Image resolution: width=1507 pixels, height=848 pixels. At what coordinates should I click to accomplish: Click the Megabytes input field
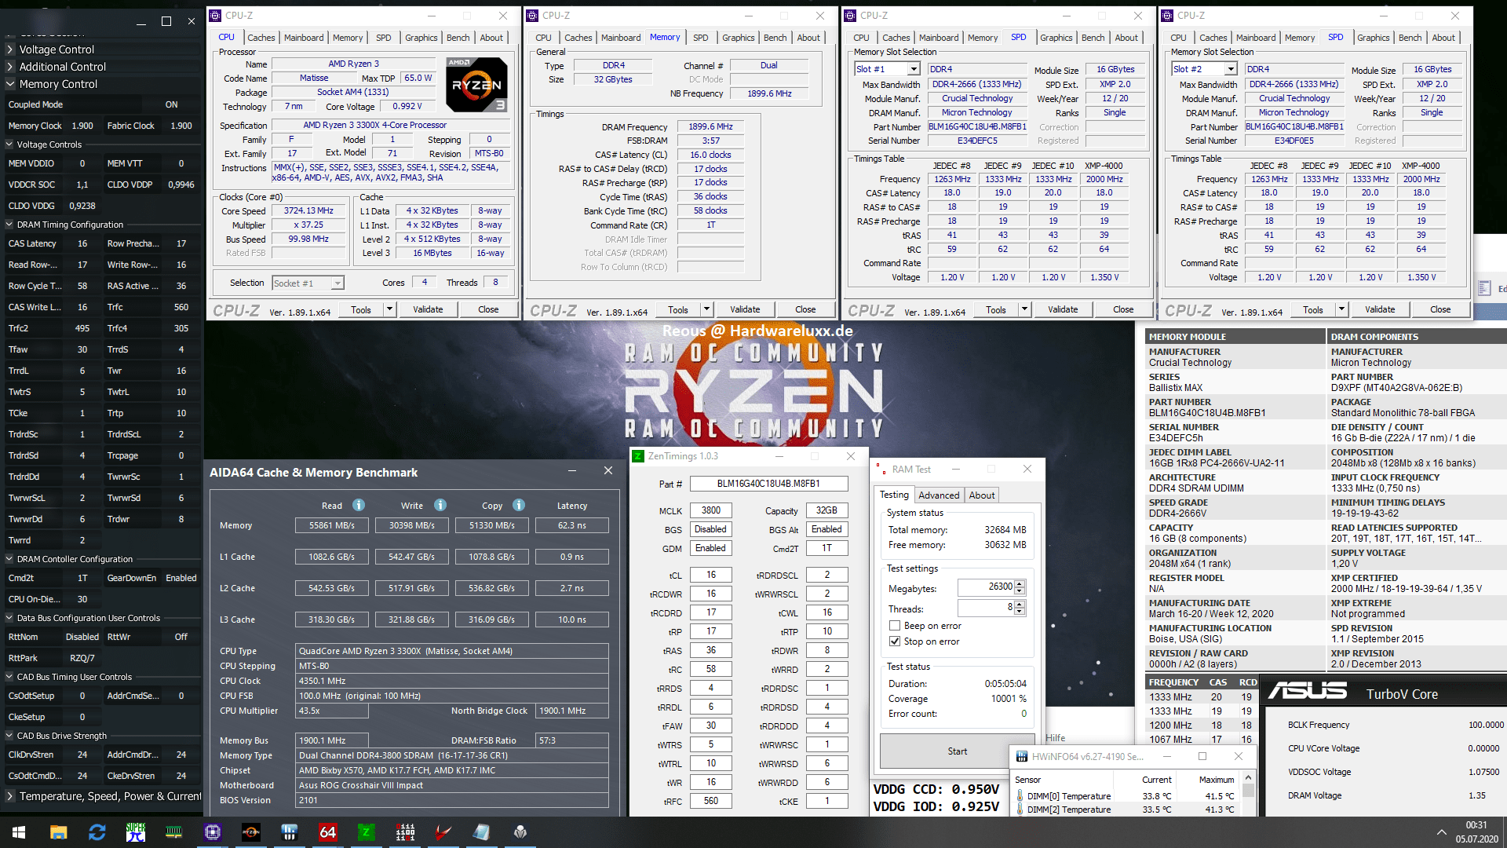point(986,587)
